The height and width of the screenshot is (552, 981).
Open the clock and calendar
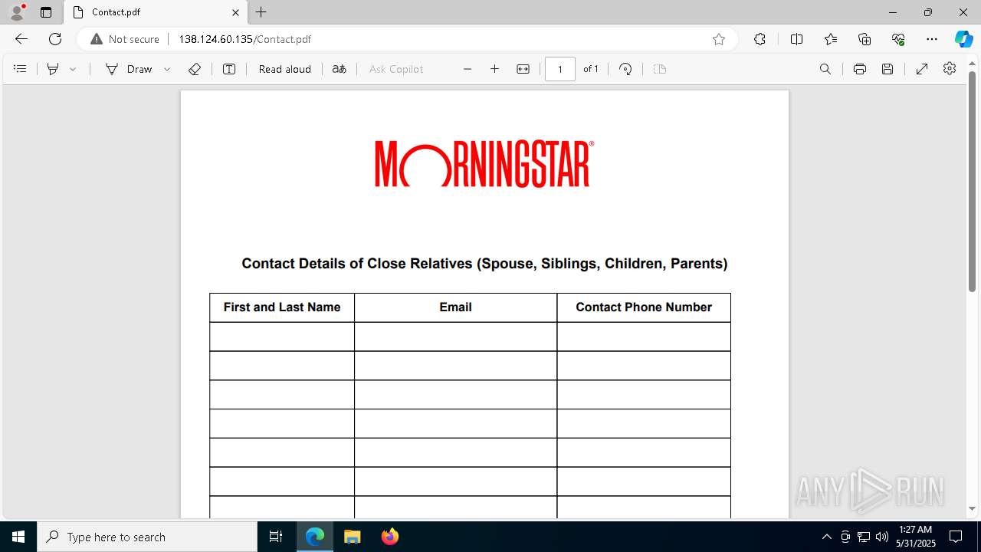click(x=916, y=537)
